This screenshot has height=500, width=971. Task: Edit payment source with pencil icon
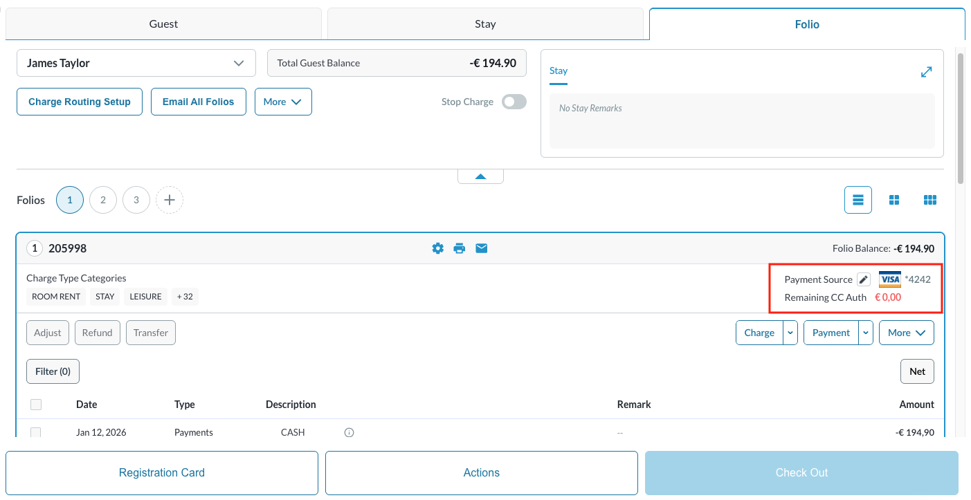coord(863,279)
